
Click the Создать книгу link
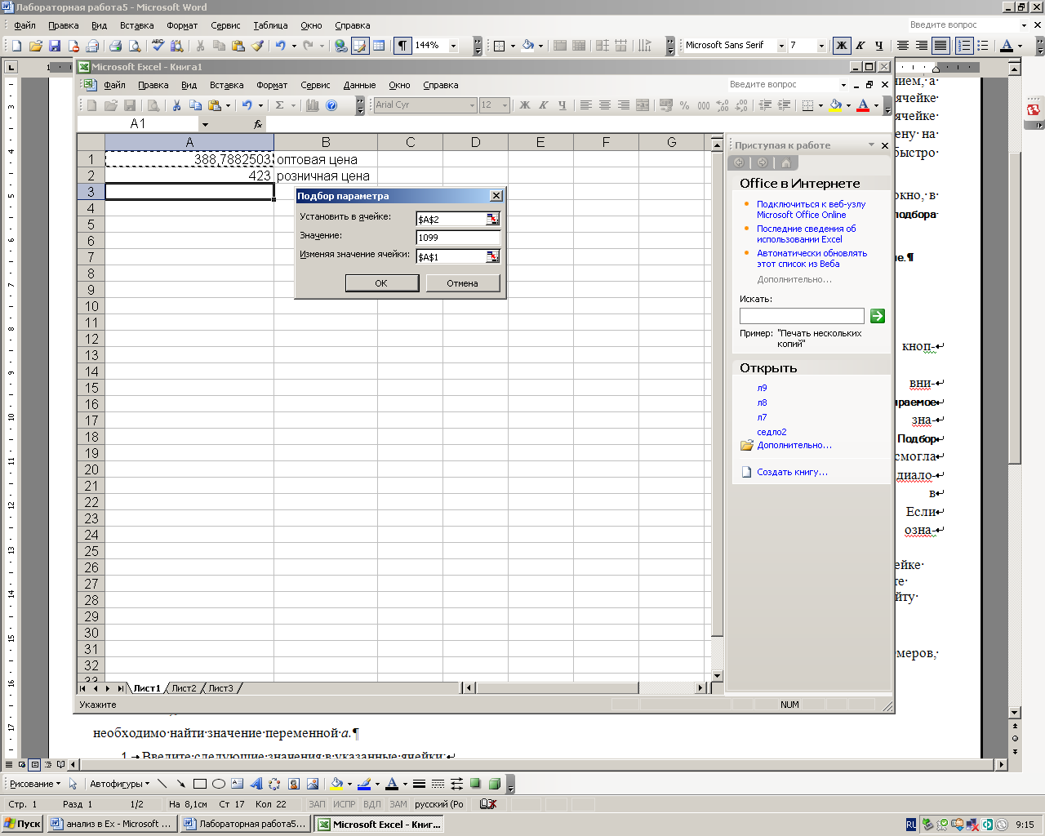pos(792,472)
